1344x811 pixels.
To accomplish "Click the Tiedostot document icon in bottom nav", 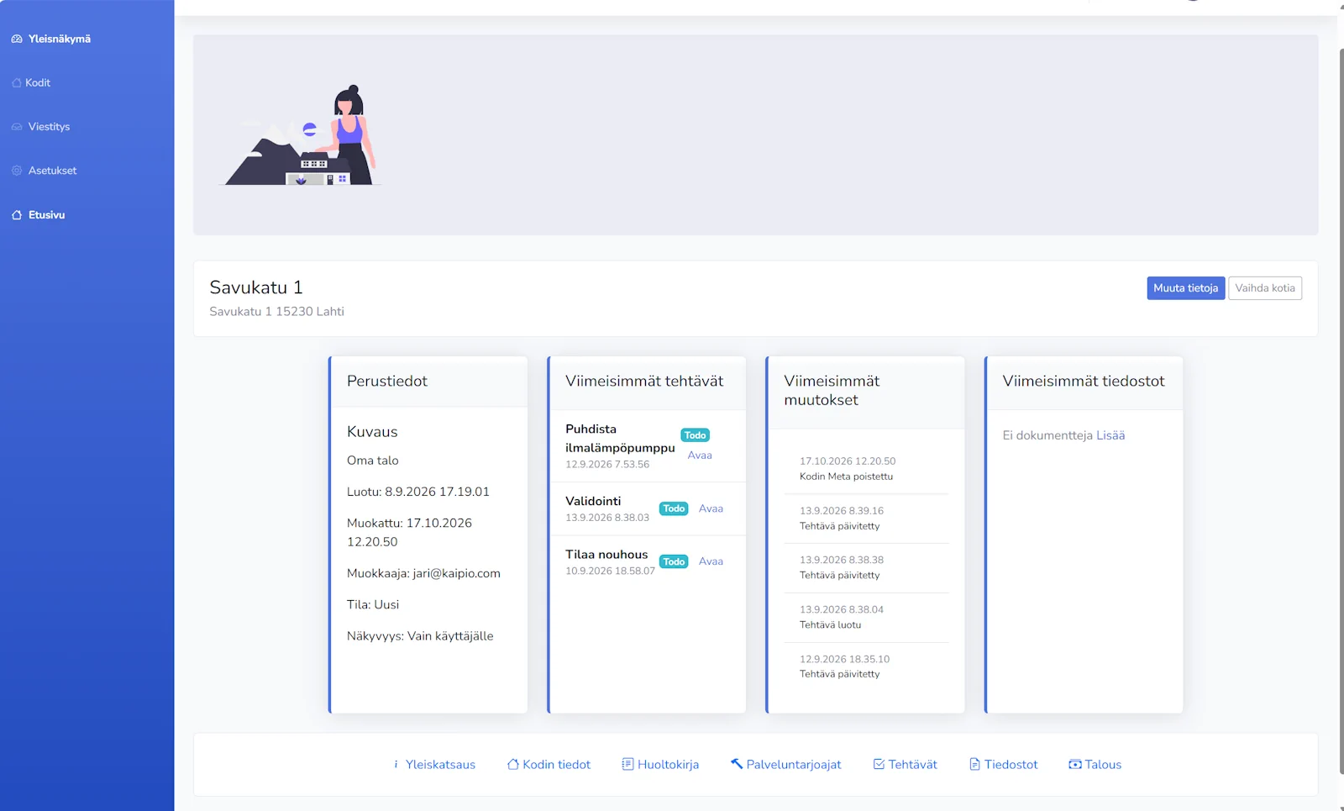I will coord(975,764).
